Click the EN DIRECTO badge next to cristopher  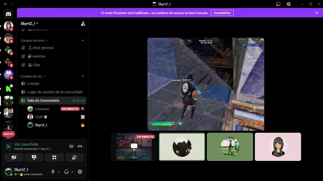[x=70, y=109]
